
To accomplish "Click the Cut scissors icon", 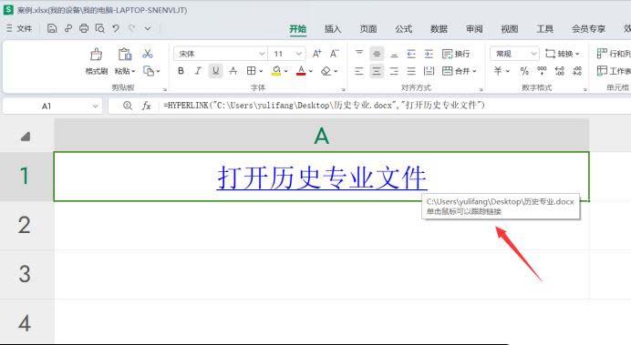I will 148,54.
